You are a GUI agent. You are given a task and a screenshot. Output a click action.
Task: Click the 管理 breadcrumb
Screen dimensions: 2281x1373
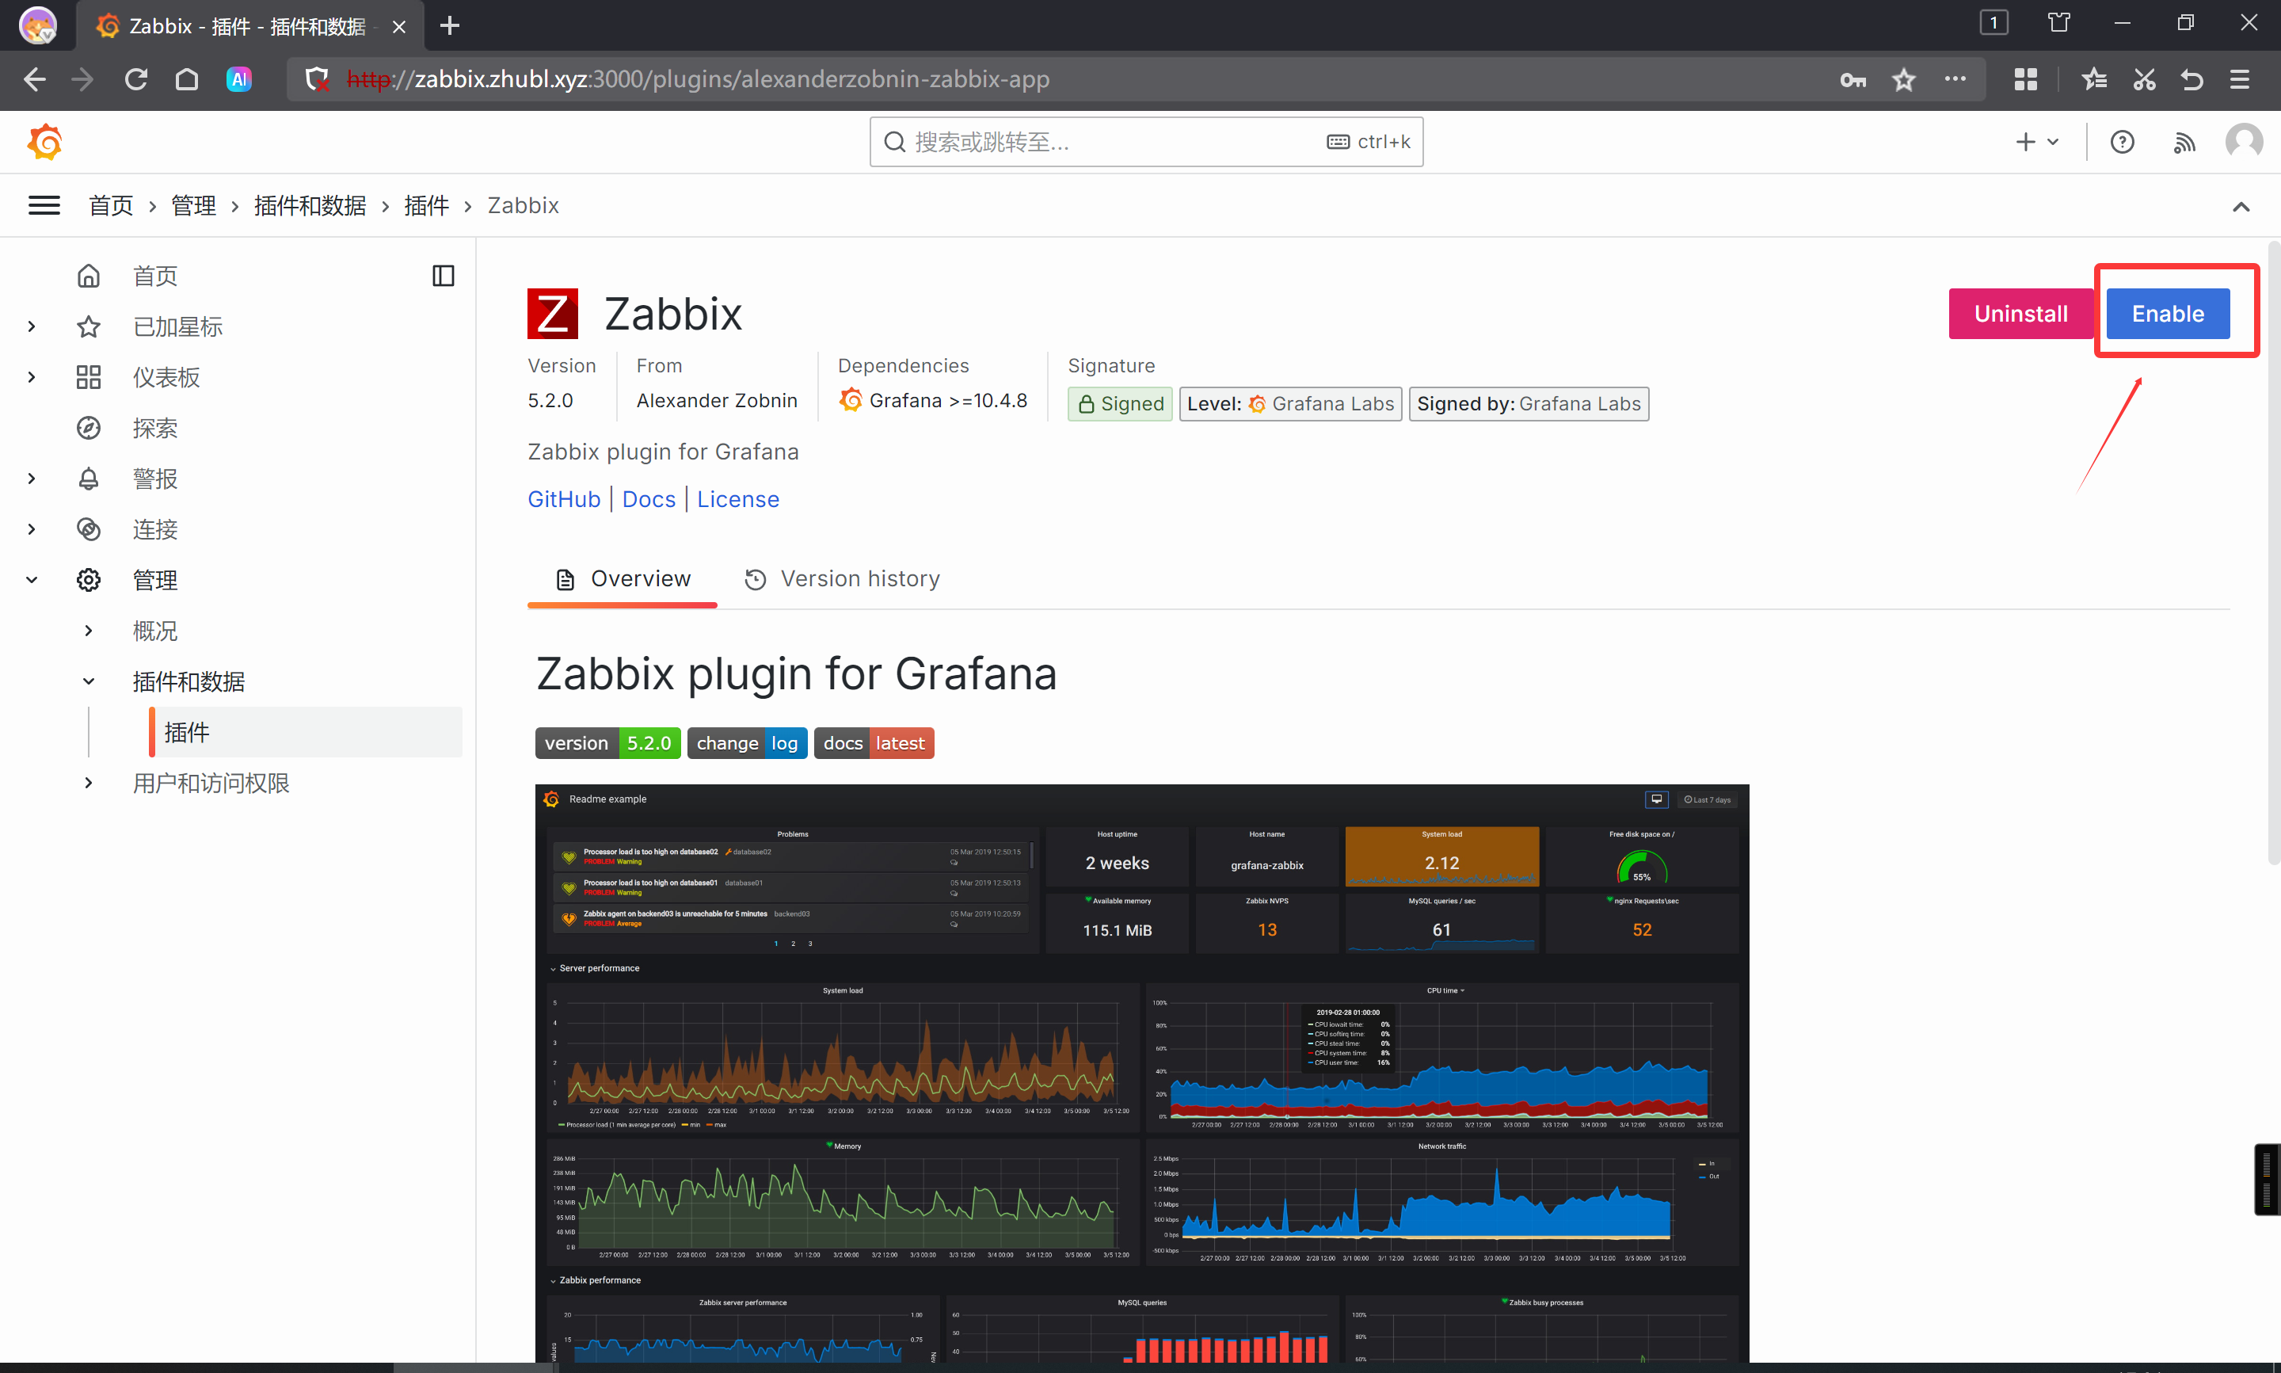193,205
